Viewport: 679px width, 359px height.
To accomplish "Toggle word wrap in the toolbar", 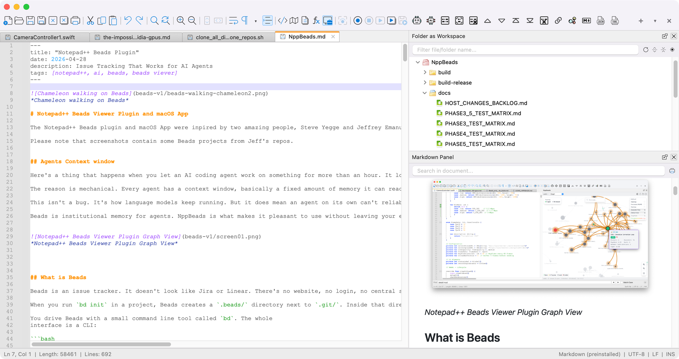I will [233, 20].
